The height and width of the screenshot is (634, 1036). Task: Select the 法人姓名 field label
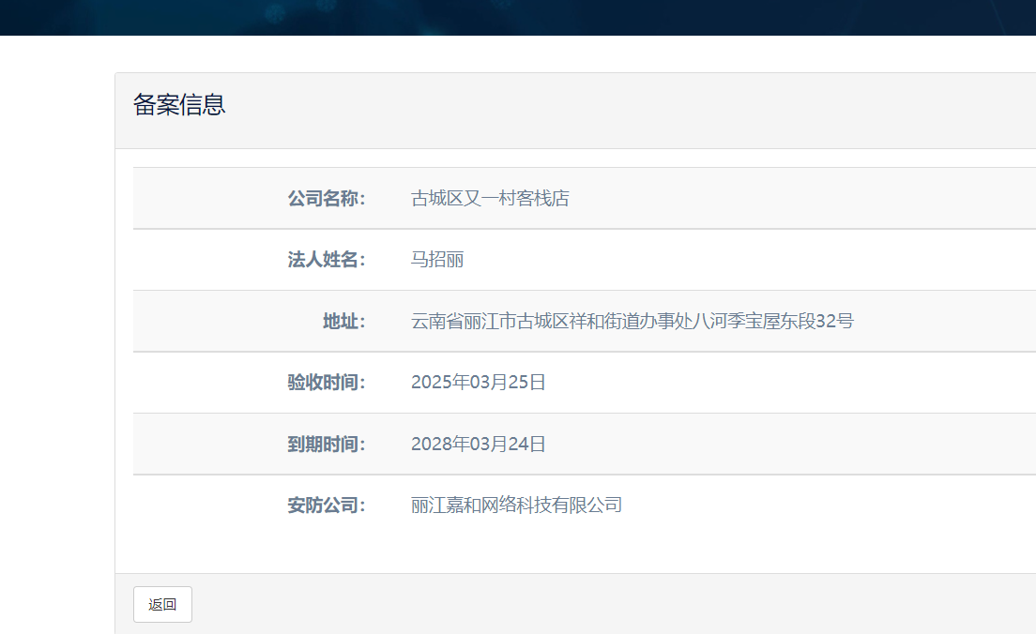tap(326, 260)
